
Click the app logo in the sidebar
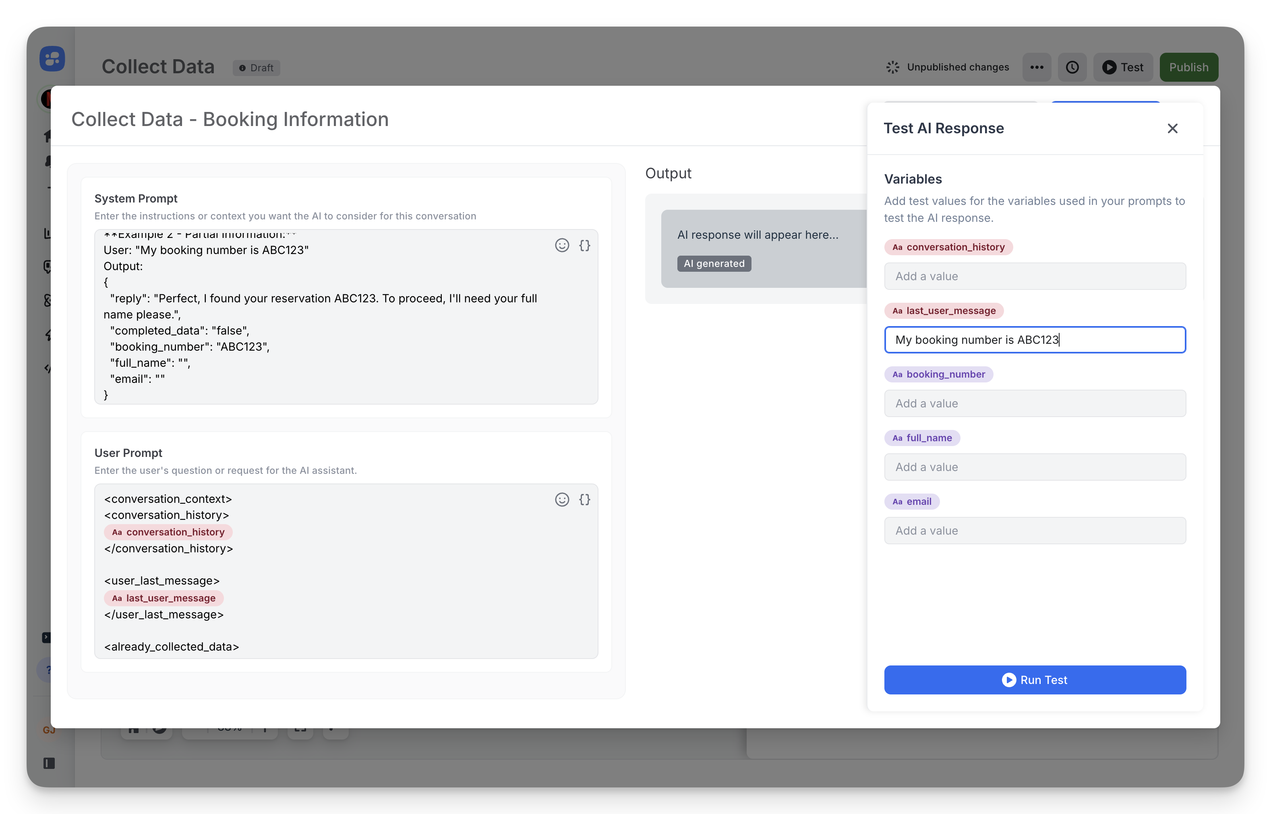click(52, 59)
